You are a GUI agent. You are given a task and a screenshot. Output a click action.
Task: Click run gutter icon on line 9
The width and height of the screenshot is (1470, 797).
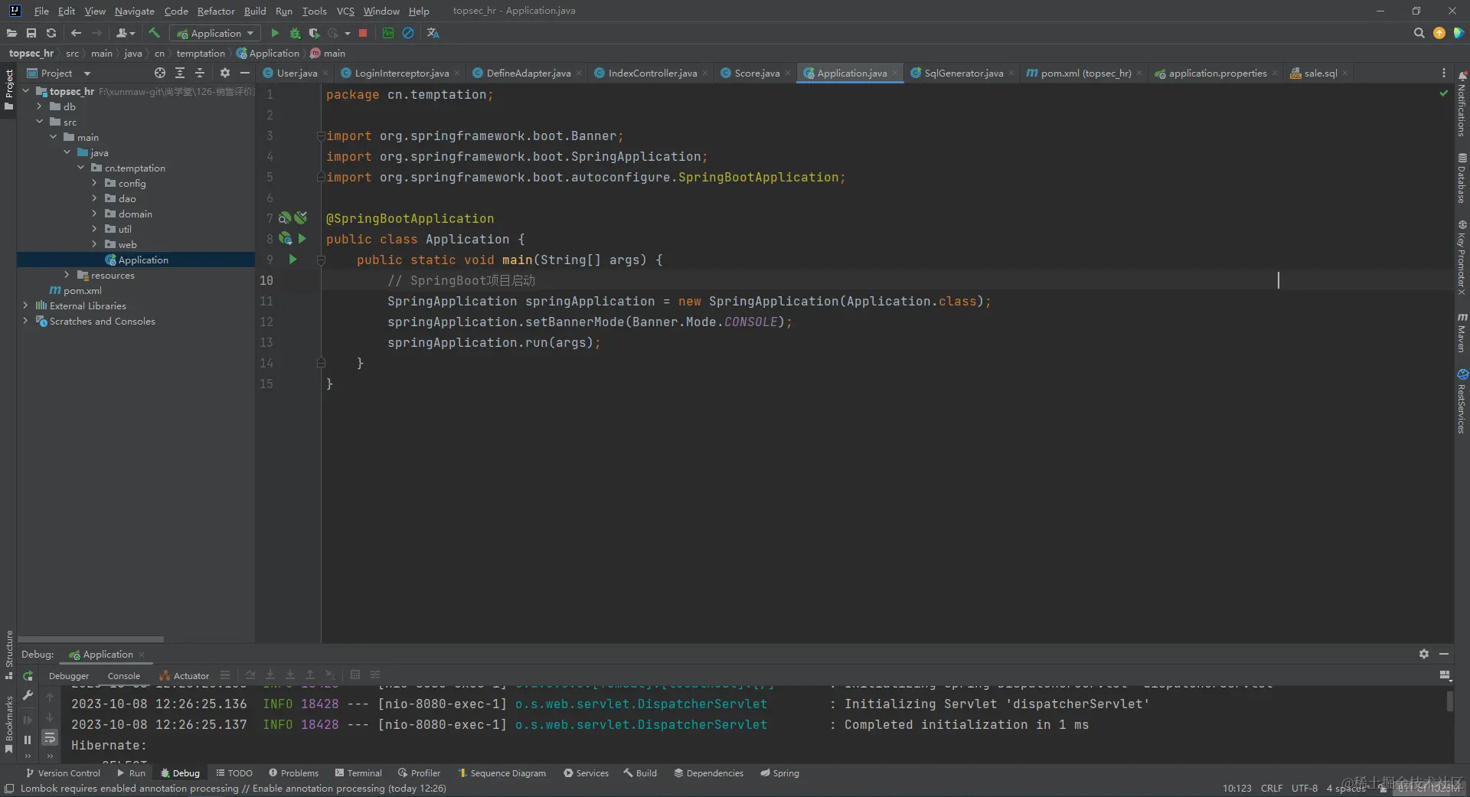pos(292,260)
